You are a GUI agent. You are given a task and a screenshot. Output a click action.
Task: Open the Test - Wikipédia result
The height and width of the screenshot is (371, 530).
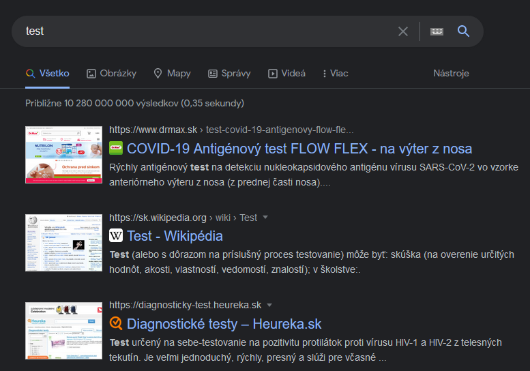pyautogui.click(x=175, y=236)
